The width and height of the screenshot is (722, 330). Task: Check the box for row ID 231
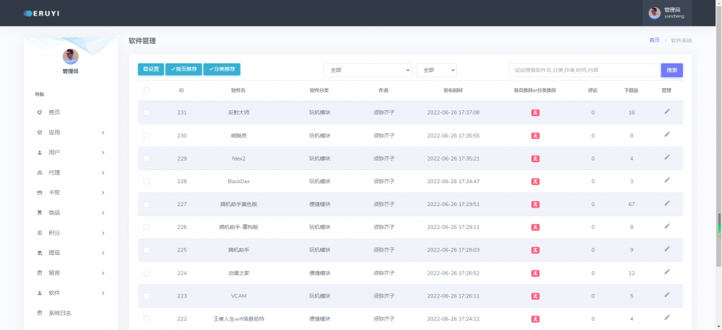point(147,112)
